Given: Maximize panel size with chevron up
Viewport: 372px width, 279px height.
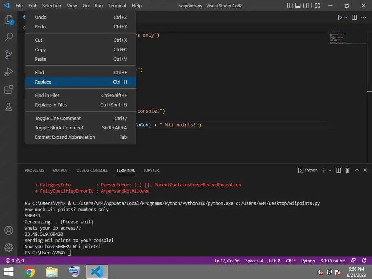Looking at the screenshot, I should pos(357,170).
